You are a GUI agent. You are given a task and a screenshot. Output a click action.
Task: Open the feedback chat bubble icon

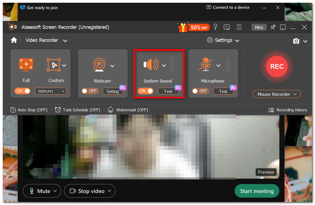227,27
